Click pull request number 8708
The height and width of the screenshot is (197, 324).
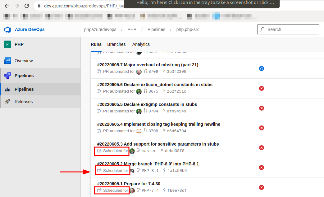coord(153,131)
